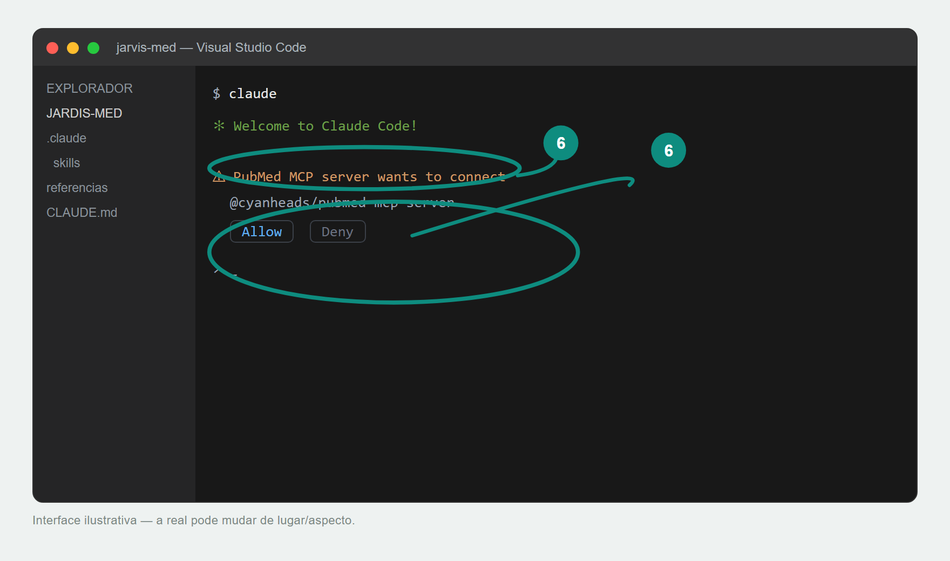Click the Allow button
The width and height of the screenshot is (950, 561).
[x=262, y=231]
